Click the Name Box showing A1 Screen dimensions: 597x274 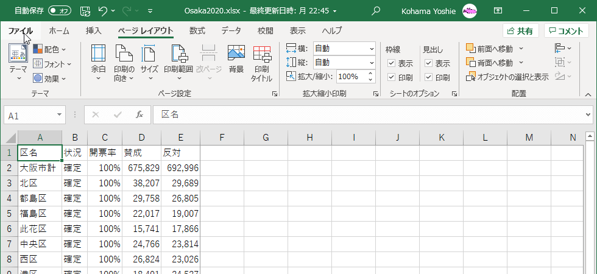(x=30, y=115)
